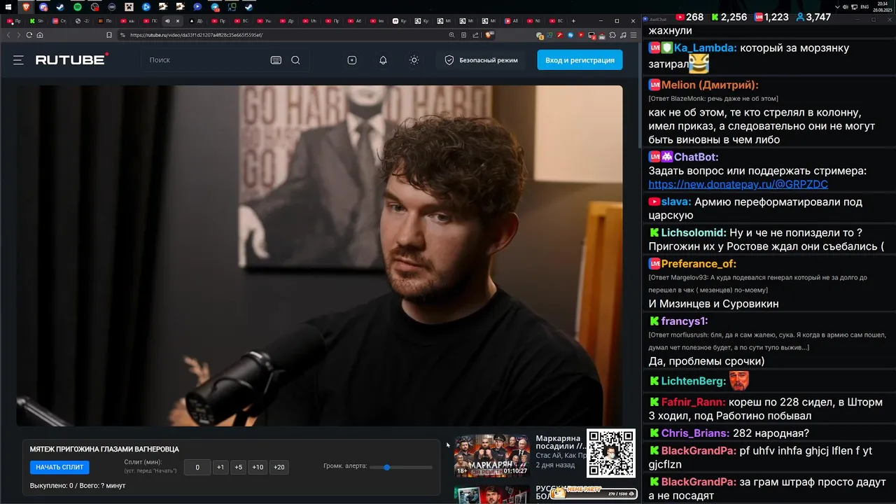The image size is (896, 504).
Task: Open the extensions puzzle icon
Action: [x=612, y=35]
